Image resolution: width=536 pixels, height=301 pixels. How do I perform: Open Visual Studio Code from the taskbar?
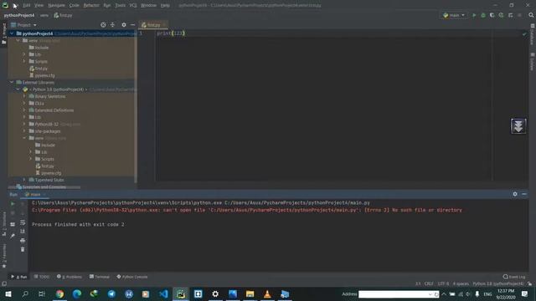[x=163, y=293]
